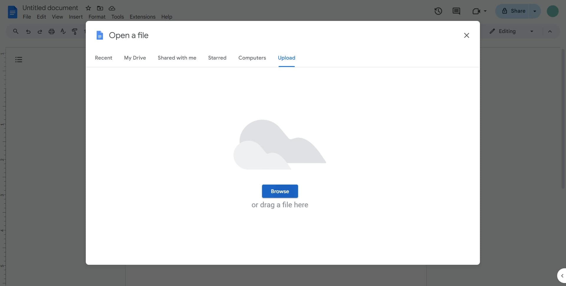Collapse the toolbar with chevron up

[550, 32]
